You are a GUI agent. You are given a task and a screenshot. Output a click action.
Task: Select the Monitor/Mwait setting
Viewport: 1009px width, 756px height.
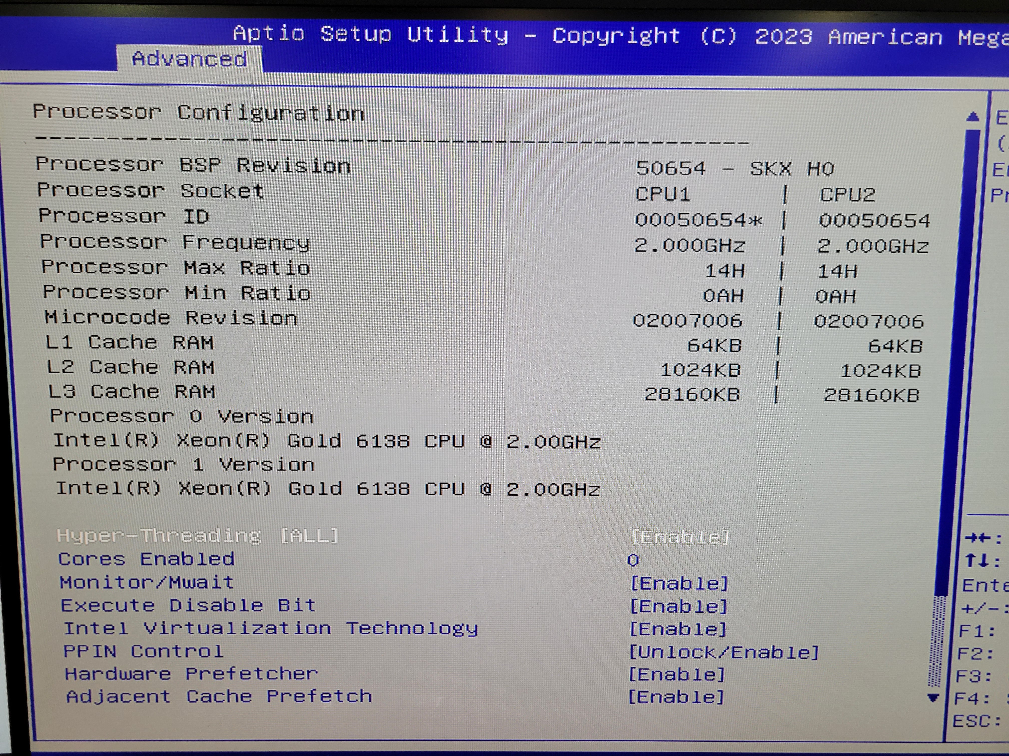pos(146,582)
